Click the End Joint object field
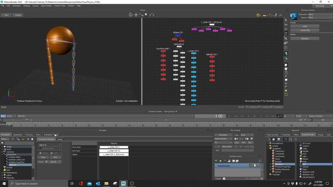The width and height of the screenshot is (333, 187). tap(114, 151)
